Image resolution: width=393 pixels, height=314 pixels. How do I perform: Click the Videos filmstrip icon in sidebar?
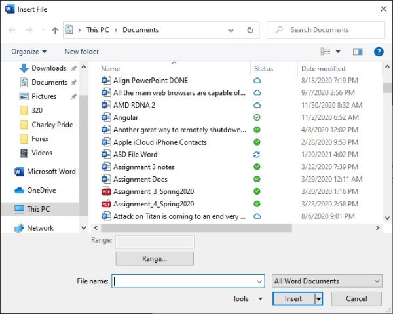click(24, 153)
